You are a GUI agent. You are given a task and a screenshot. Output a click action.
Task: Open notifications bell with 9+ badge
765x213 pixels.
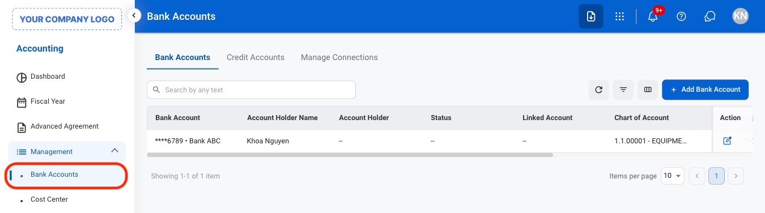click(x=653, y=16)
